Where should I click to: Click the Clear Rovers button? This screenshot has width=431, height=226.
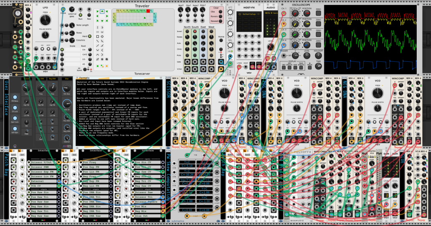221,16
